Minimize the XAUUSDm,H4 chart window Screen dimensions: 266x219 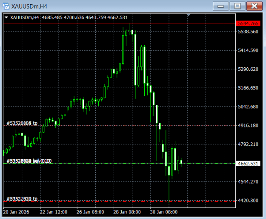tap(221, 6)
